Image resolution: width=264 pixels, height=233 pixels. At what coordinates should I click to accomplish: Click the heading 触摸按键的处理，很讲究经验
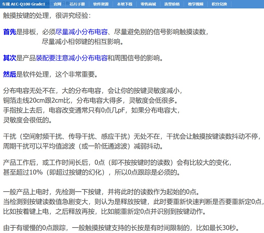click(47, 16)
